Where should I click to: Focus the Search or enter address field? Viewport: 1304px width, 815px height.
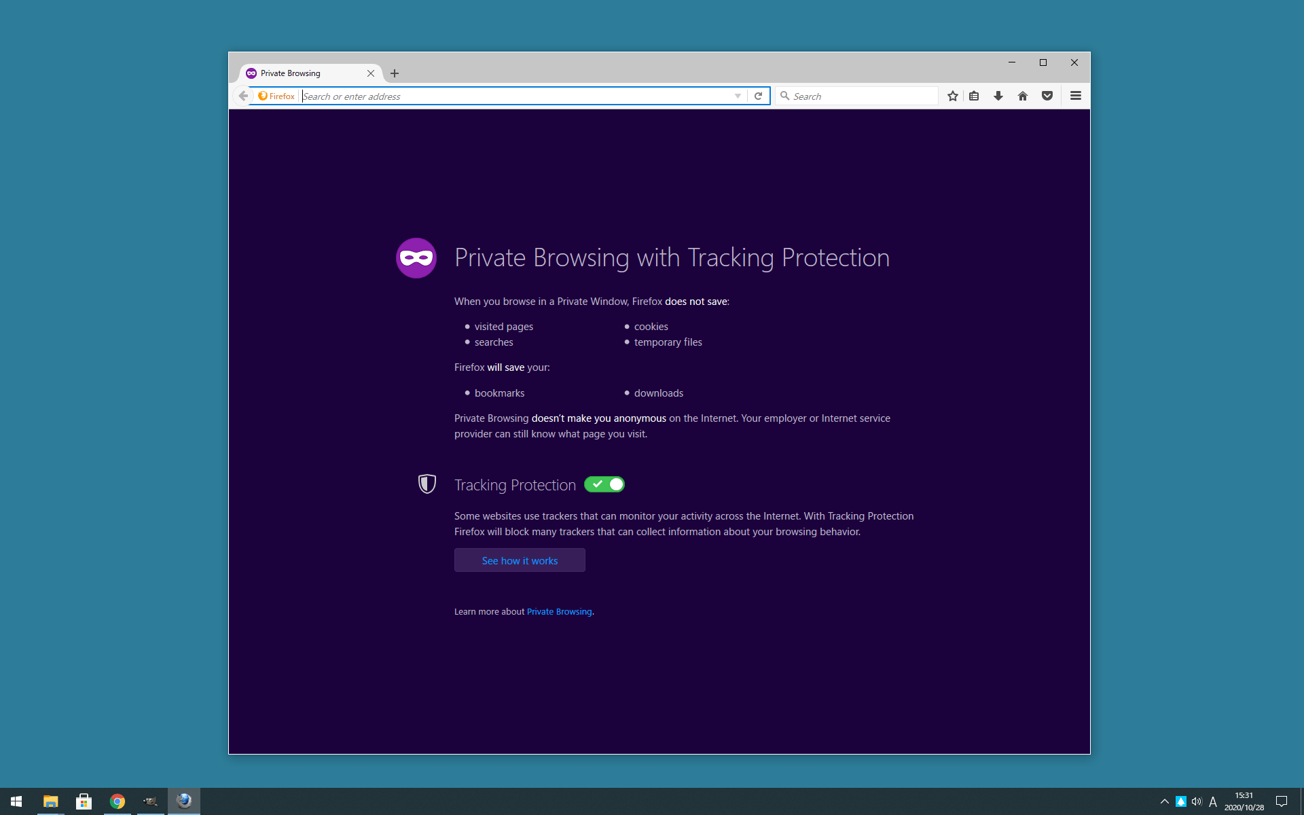tap(516, 96)
